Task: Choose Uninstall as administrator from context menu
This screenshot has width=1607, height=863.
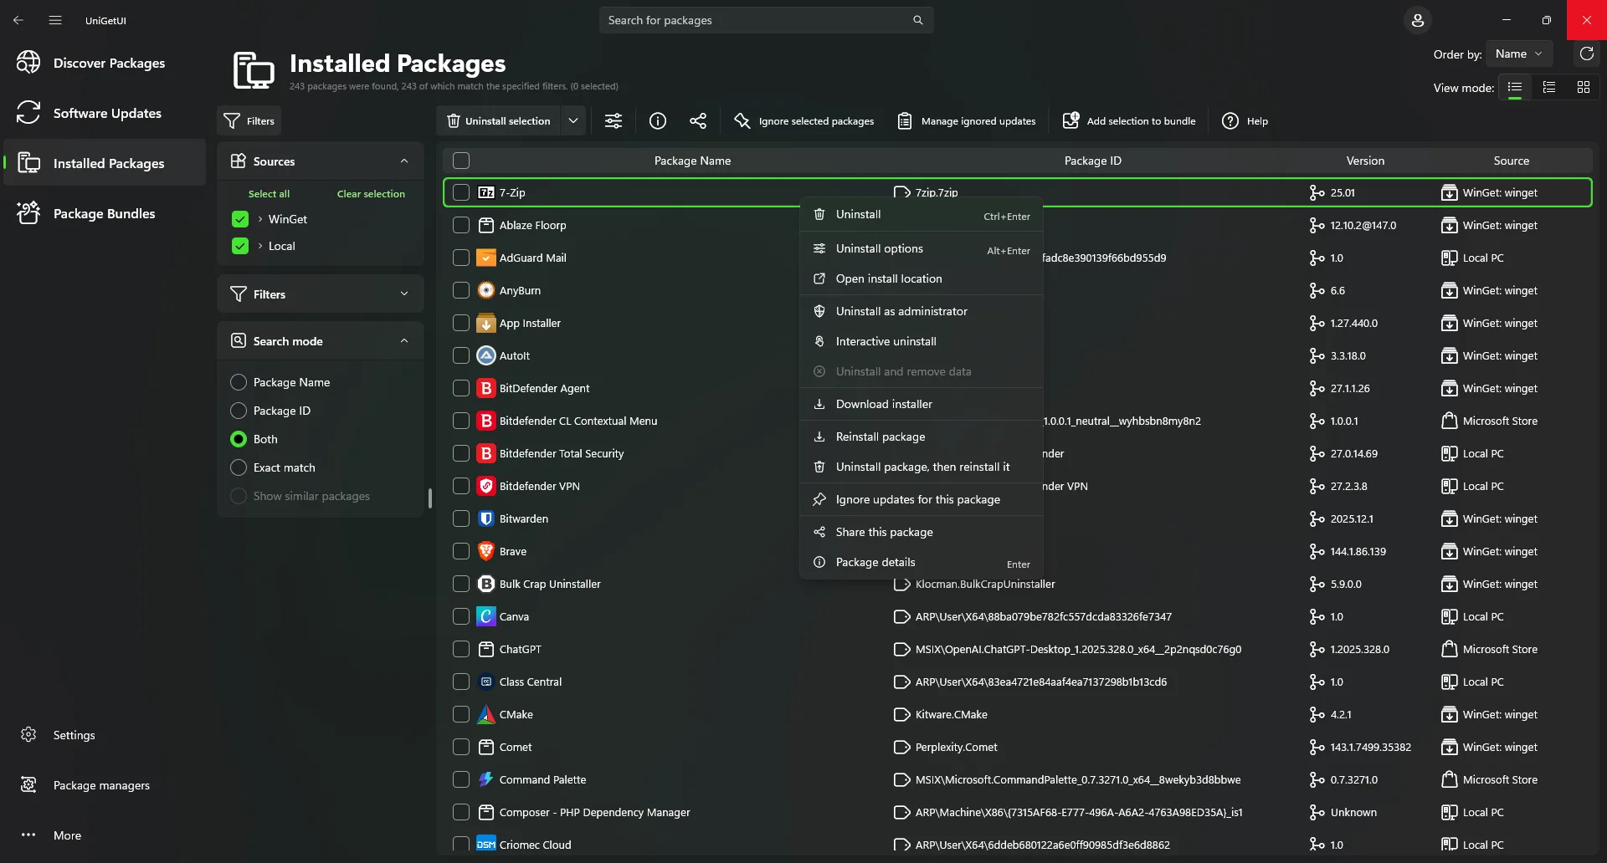Action: 901,311
